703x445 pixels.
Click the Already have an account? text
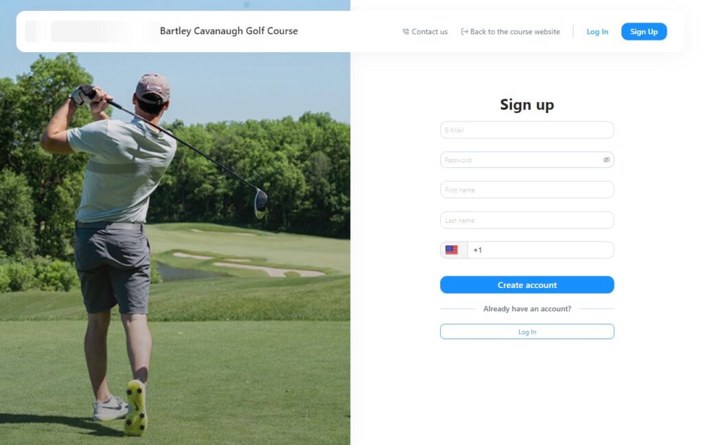tap(527, 309)
